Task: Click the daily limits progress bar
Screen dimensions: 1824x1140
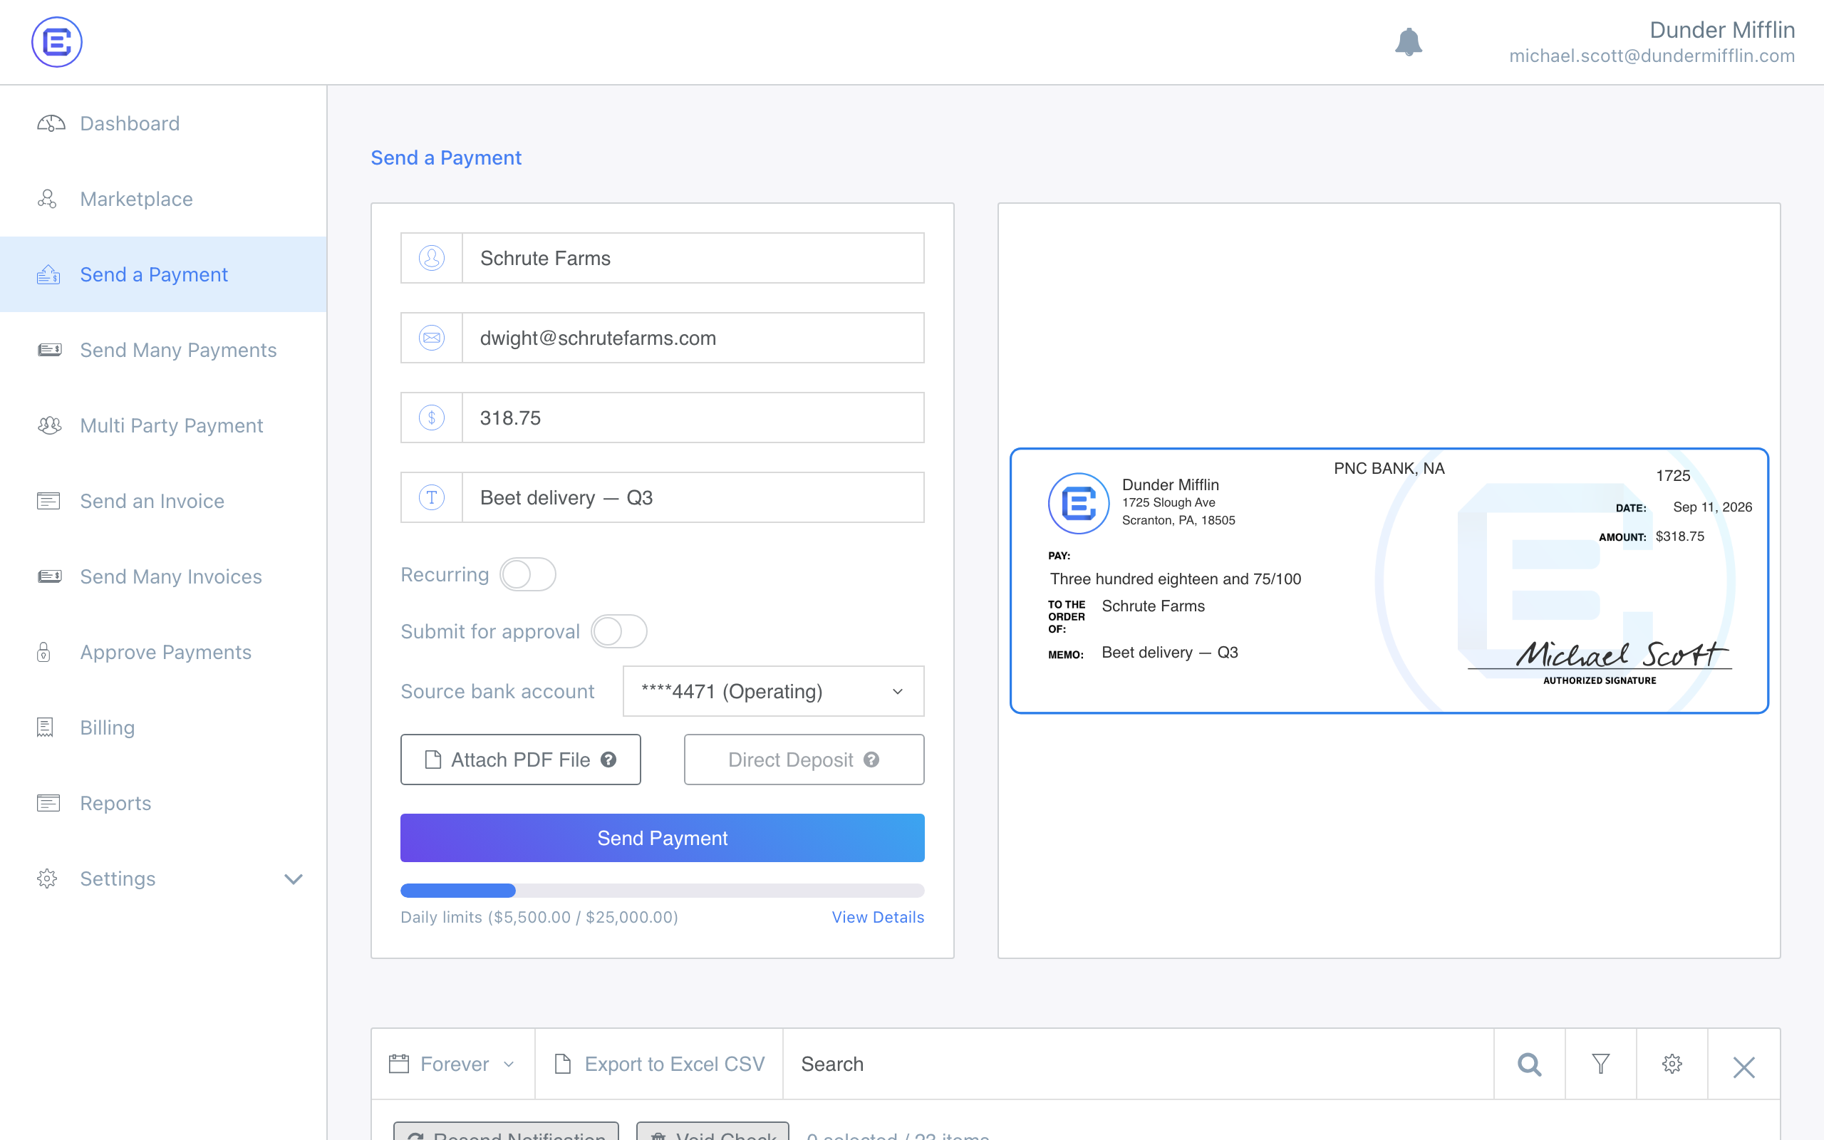Action: tap(663, 891)
